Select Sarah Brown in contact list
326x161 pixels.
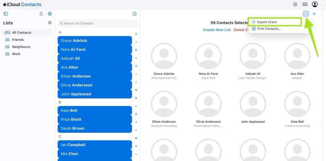click(95, 128)
